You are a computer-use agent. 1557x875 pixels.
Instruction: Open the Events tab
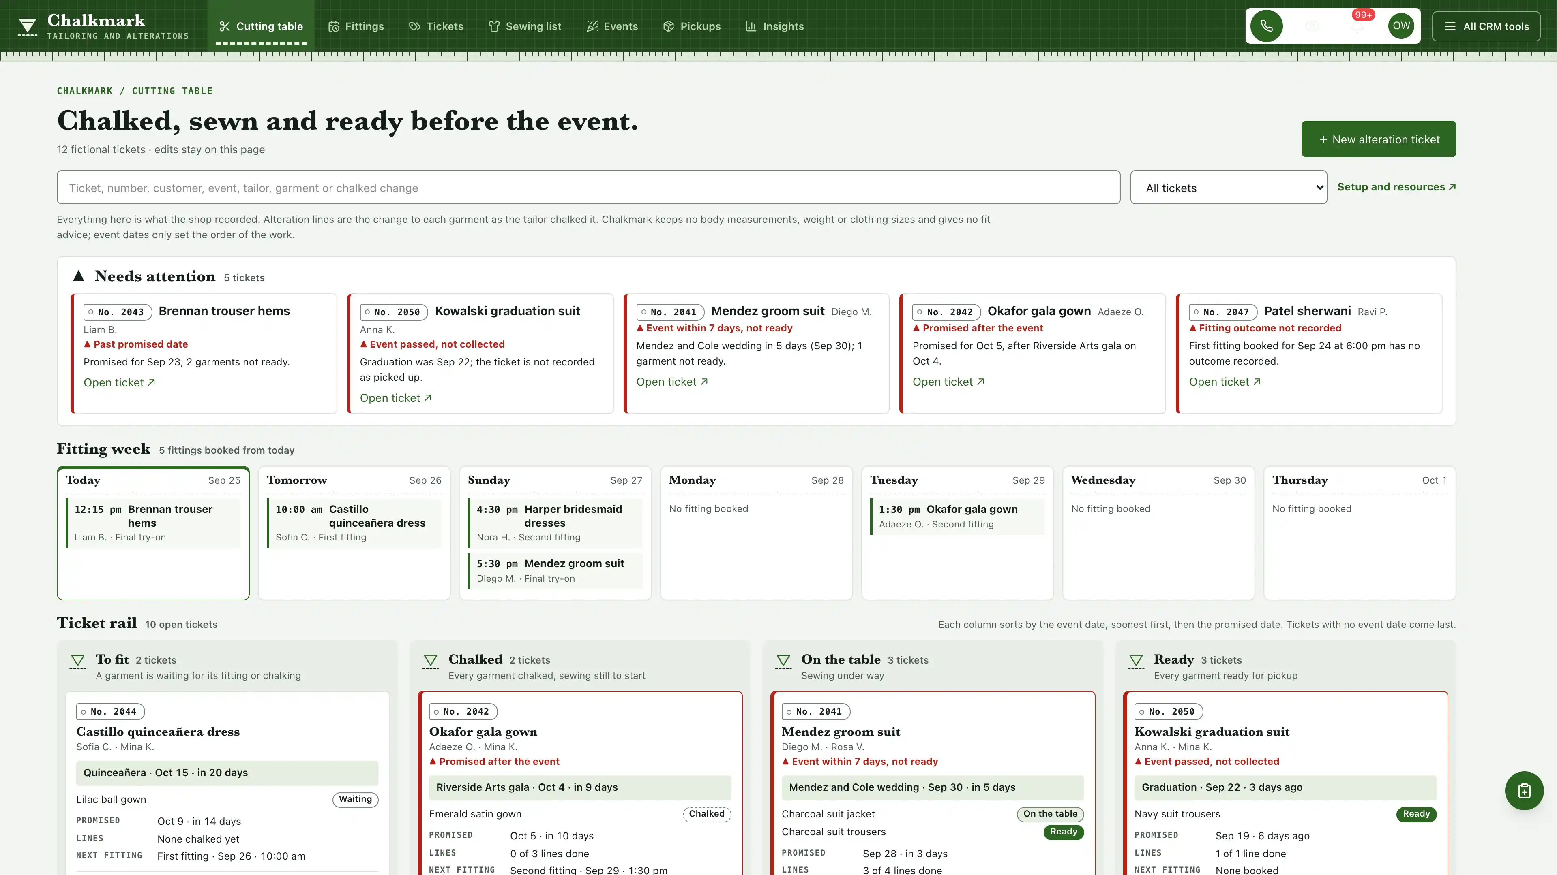(x=612, y=26)
